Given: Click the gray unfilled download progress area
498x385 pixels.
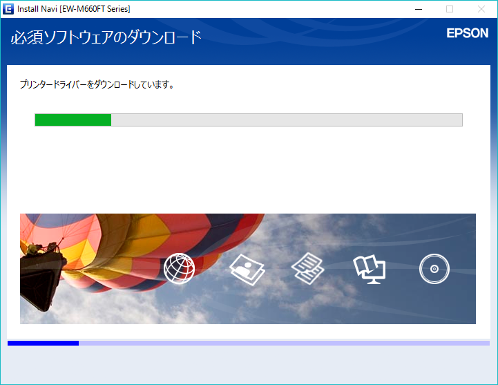Looking at the screenshot, I should 286,120.
